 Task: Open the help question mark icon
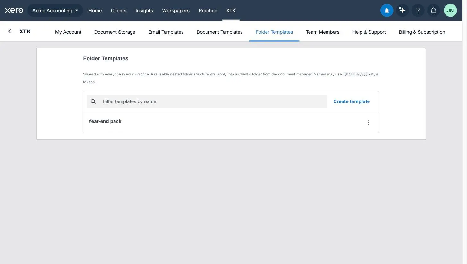point(418,11)
